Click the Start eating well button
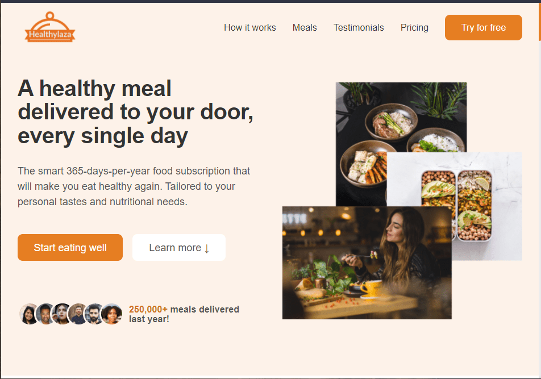 tap(70, 248)
